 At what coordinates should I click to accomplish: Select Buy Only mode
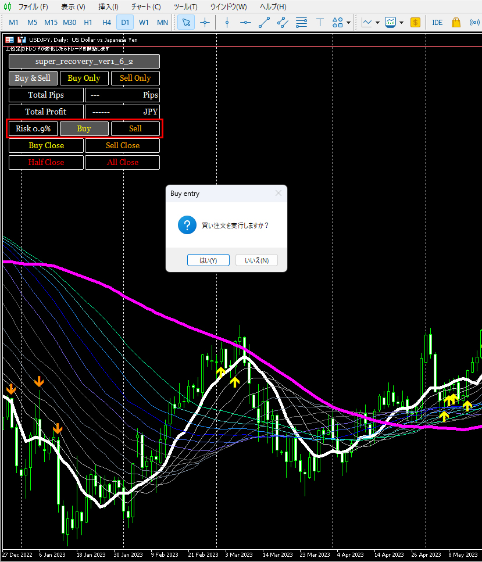84,78
